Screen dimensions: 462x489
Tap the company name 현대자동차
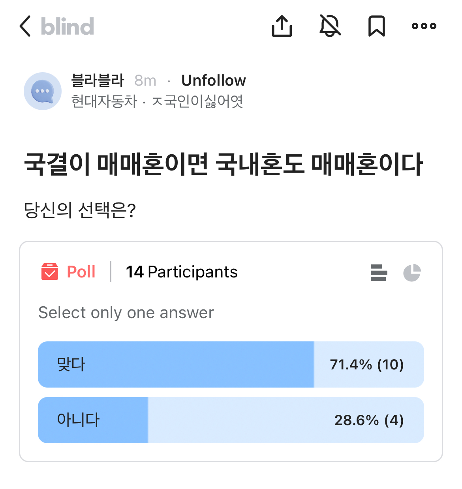click(104, 101)
